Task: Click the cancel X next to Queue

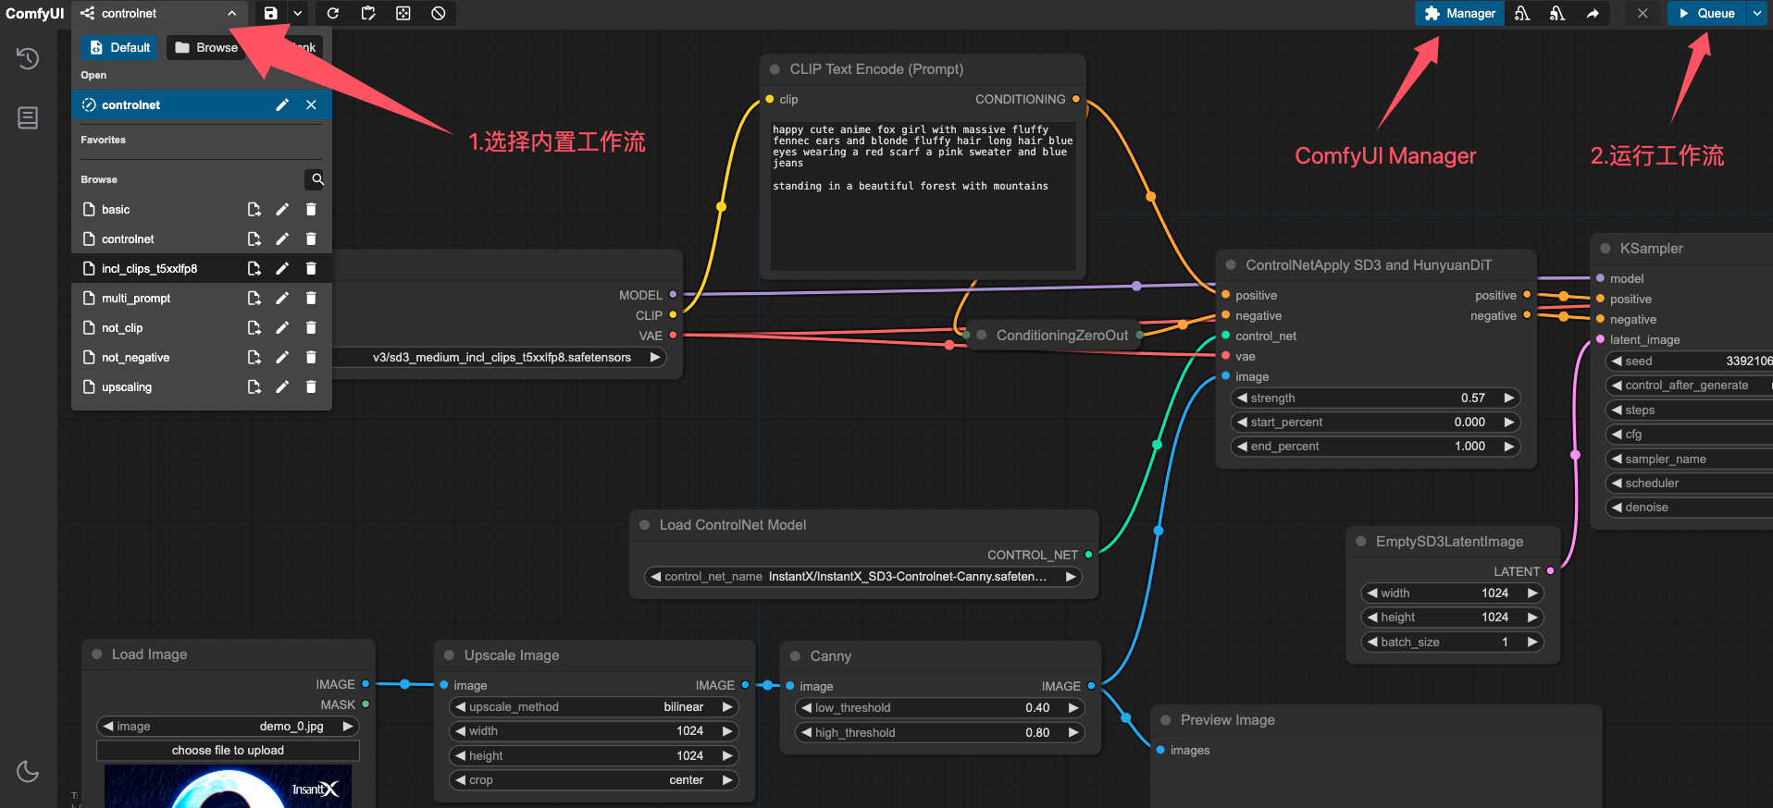Action: [1643, 13]
